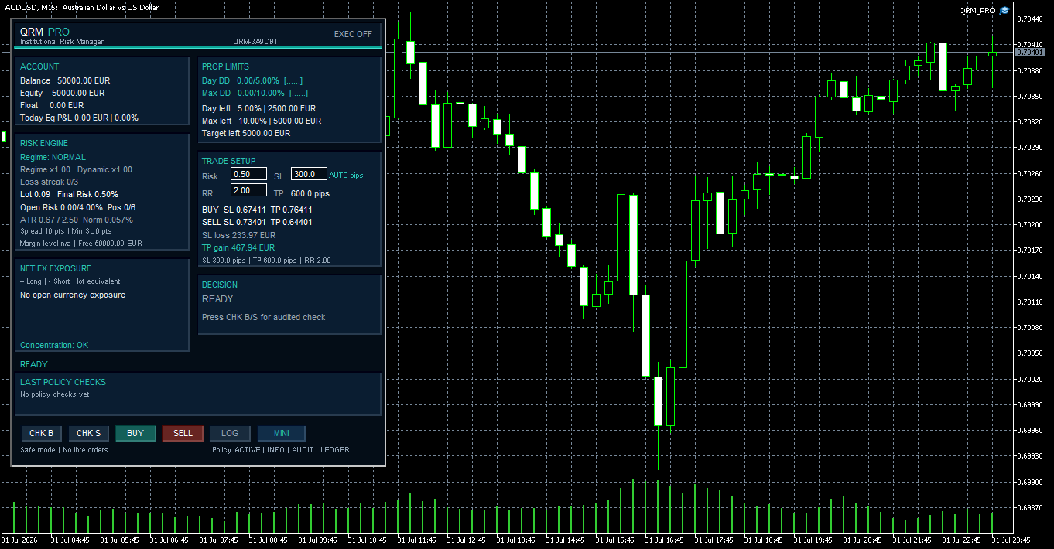1054x549 pixels.
Task: Click the SL loss 233.97 EUR line
Action: point(238,235)
